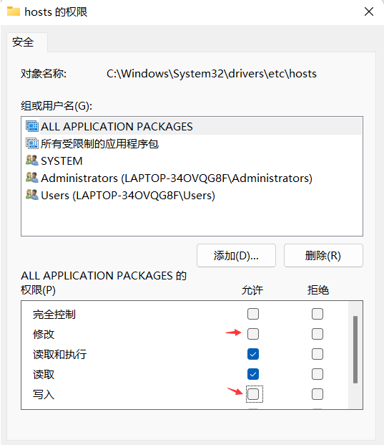Check Deny for 读取
The image size is (384, 445).
[317, 374]
